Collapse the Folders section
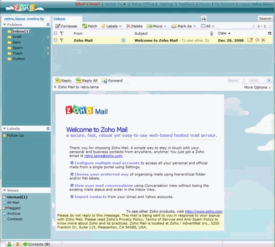Screen dimensions: 275x247 coord(5,25)
